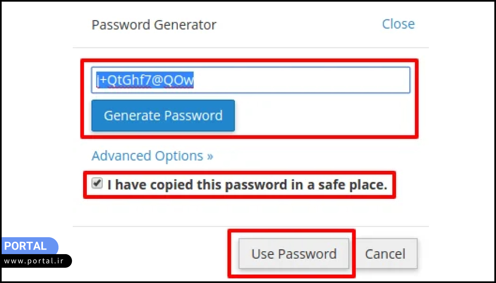Image resolution: width=496 pixels, height=283 pixels.
Task: Select the highlighted j+QtGhf7@QOw password
Action: click(145, 81)
